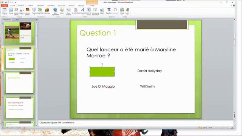Click the Symbole omega icon
242x136 pixels.
[x=115, y=10]
